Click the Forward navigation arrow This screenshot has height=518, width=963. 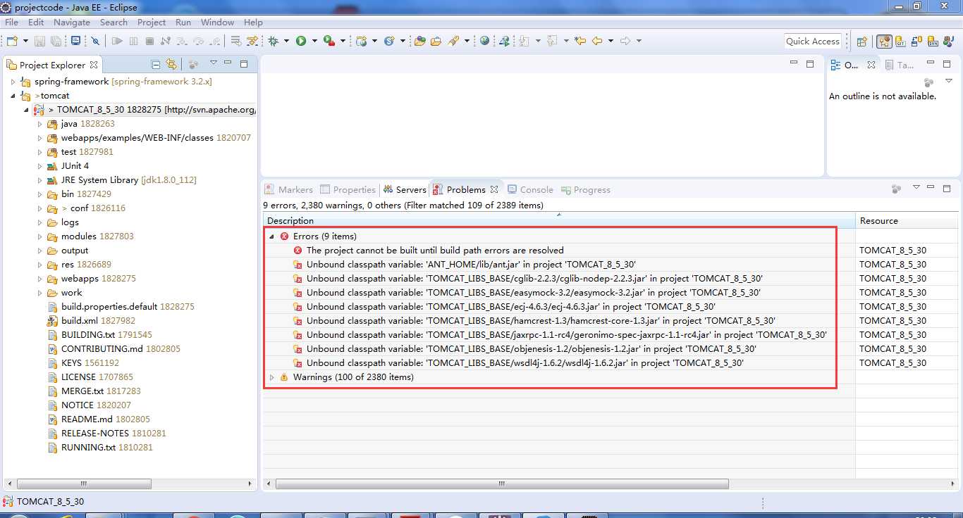(625, 41)
